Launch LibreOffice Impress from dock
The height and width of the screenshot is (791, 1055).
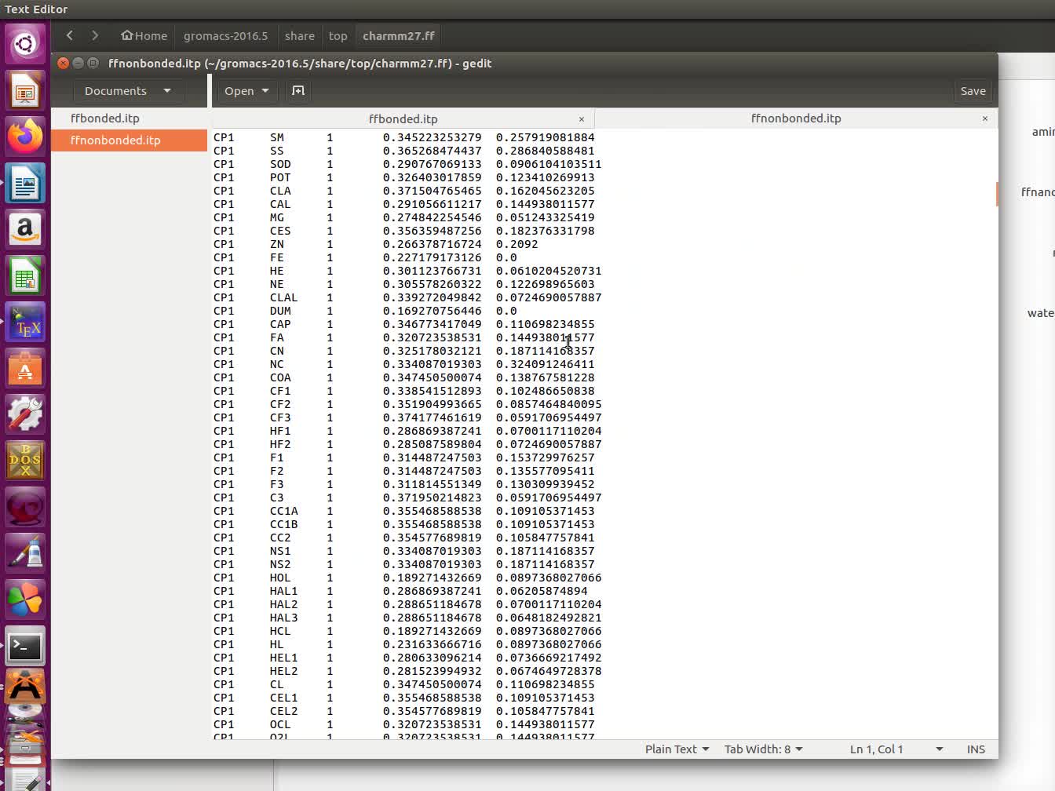pos(25,91)
